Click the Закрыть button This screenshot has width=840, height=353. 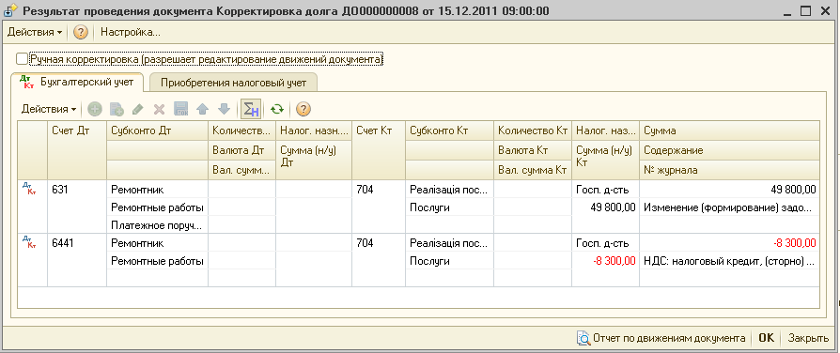[808, 338]
